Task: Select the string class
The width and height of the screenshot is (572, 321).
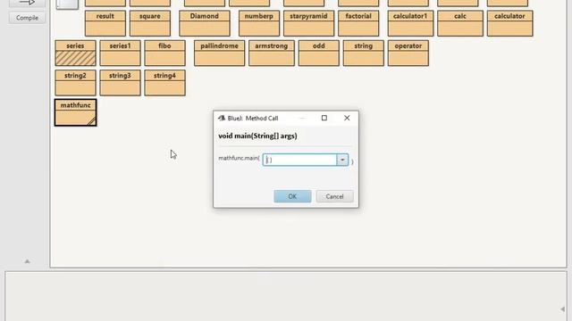Action: (x=364, y=53)
